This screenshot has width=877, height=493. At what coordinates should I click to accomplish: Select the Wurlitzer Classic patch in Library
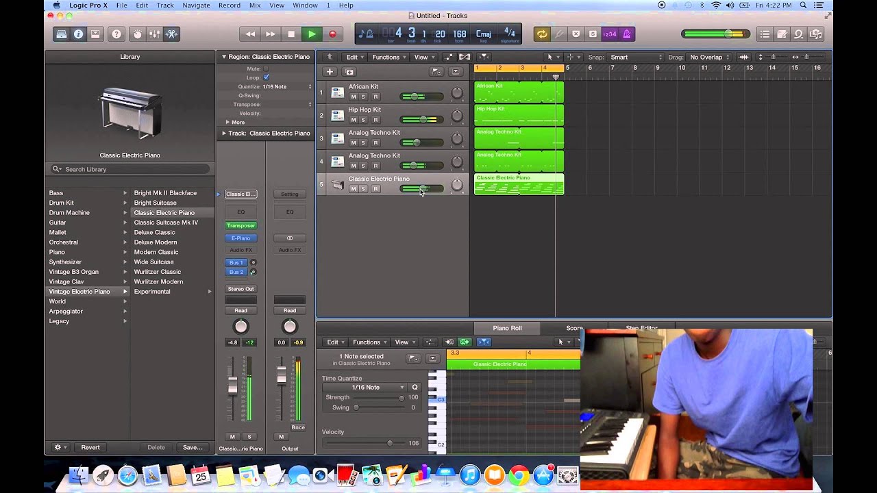click(158, 272)
